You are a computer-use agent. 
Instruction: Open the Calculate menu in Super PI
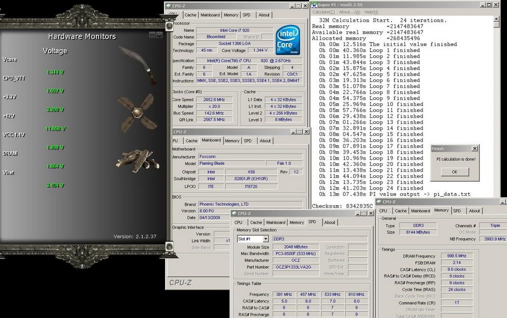pos(324,12)
